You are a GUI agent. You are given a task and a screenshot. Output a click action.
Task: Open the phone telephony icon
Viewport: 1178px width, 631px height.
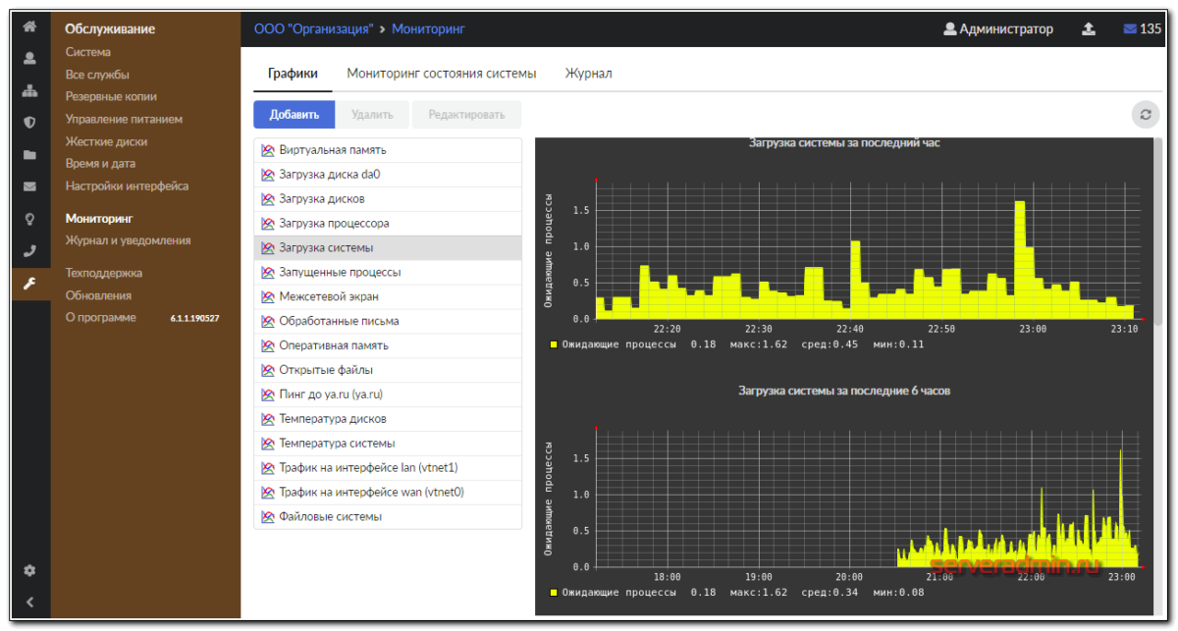[29, 250]
